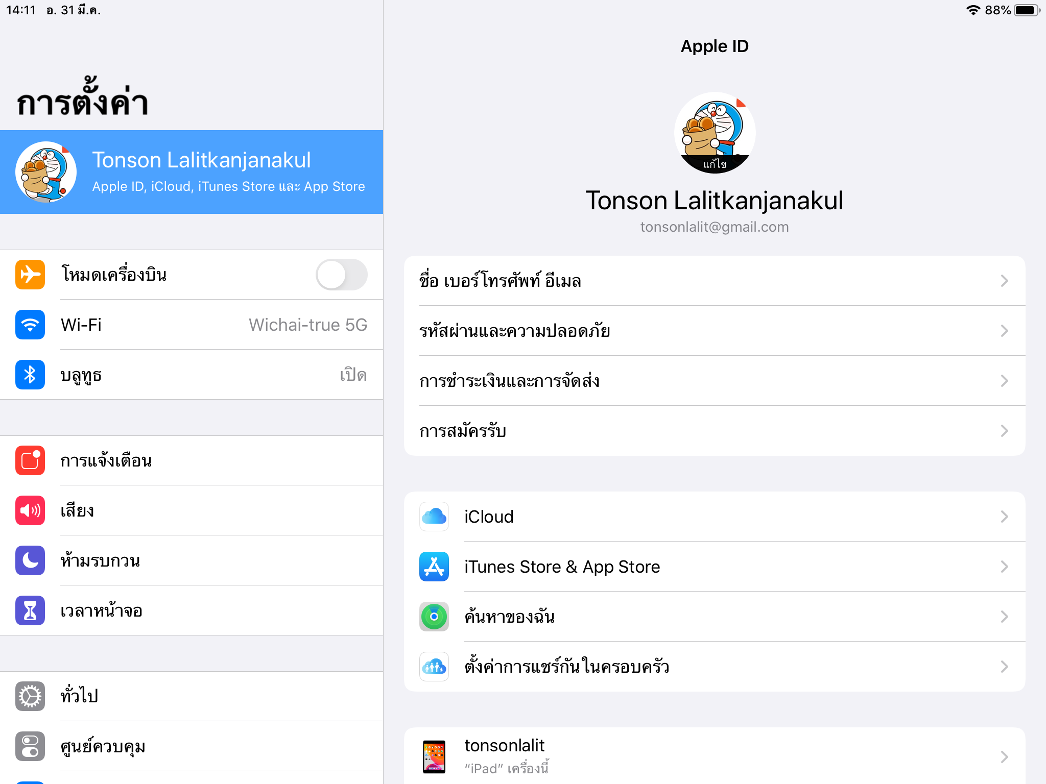This screenshot has height=784, width=1046.
Task: Tap the Control Center (ศูนย์ควบคุม) icon
Action: 30,746
